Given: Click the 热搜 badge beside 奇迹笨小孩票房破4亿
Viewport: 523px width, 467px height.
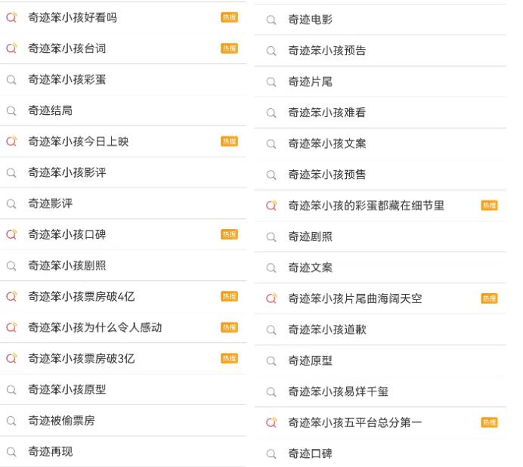Looking at the screenshot, I should tap(229, 296).
